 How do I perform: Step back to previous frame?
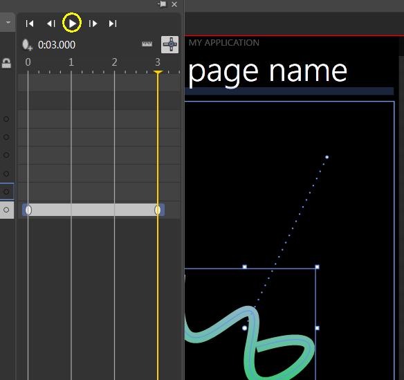pyautogui.click(x=51, y=24)
